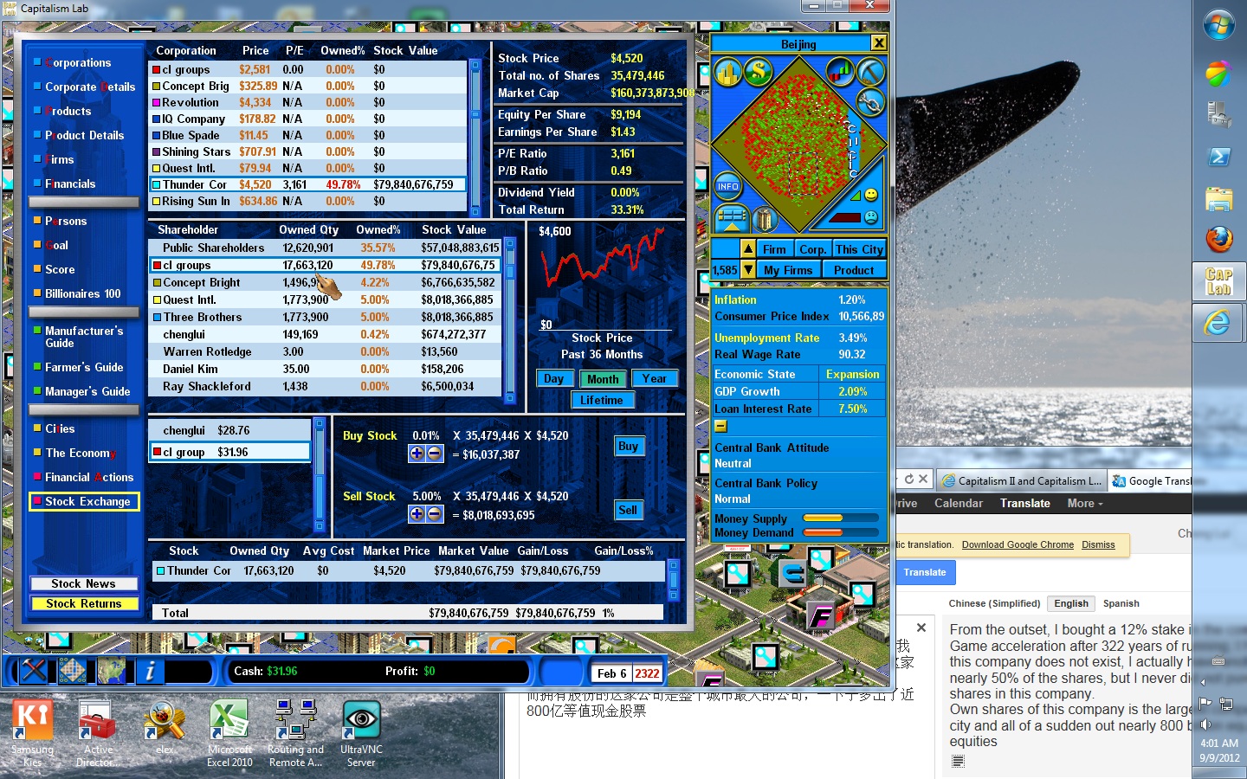Screen dimensions: 1247x779
Task: Open the More dropdown in the browser window
Action: pos(1085,503)
